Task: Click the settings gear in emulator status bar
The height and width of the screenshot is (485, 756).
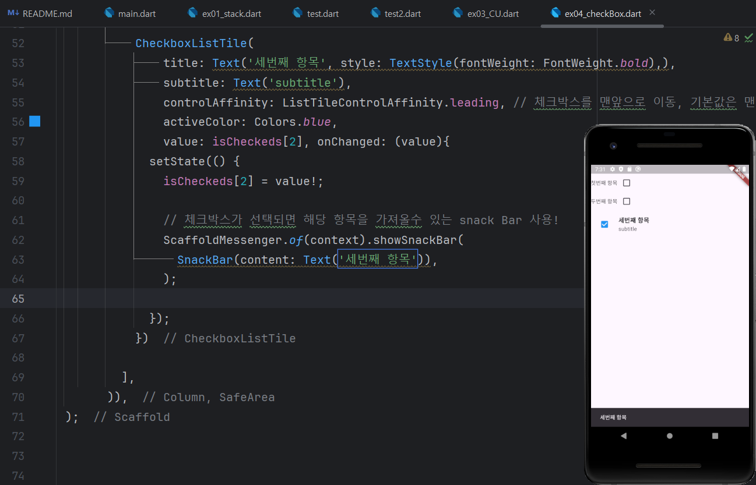Action: (x=613, y=169)
